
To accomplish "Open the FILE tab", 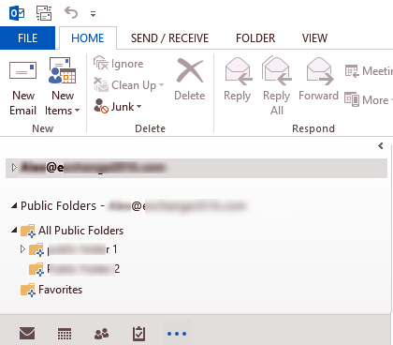I will (x=27, y=38).
